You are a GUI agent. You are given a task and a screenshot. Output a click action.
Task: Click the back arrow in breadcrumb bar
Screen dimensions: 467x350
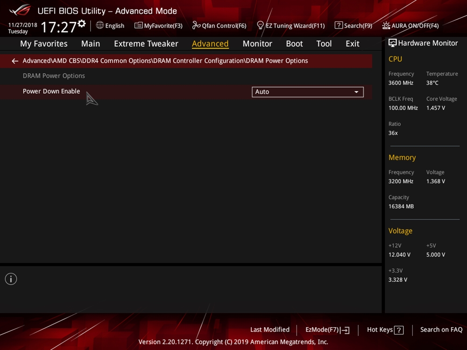coord(15,61)
